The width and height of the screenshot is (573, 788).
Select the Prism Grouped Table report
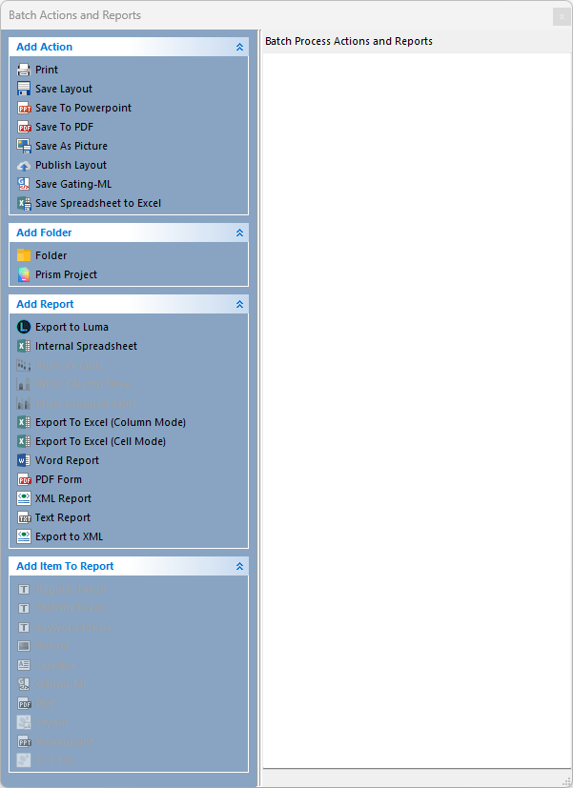point(76,403)
